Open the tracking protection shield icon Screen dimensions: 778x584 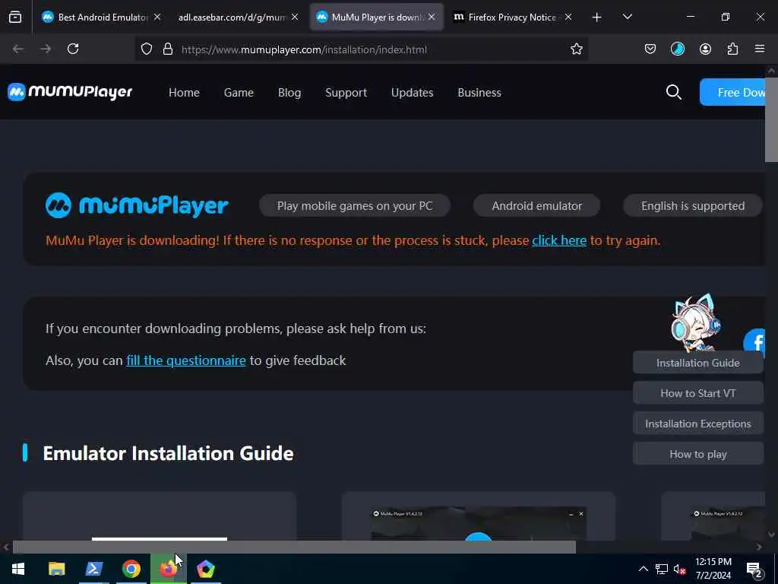tap(147, 49)
